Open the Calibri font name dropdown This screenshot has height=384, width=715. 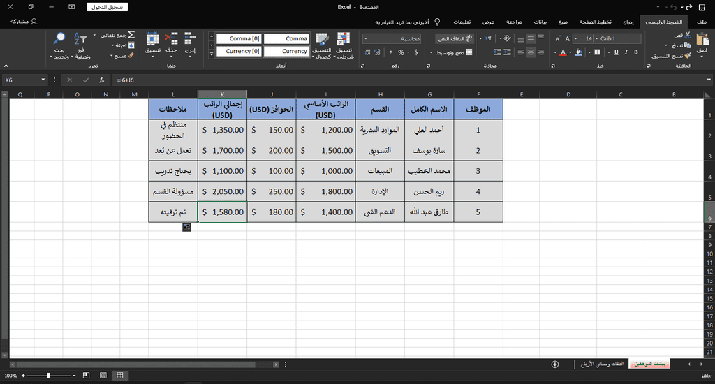(596, 39)
